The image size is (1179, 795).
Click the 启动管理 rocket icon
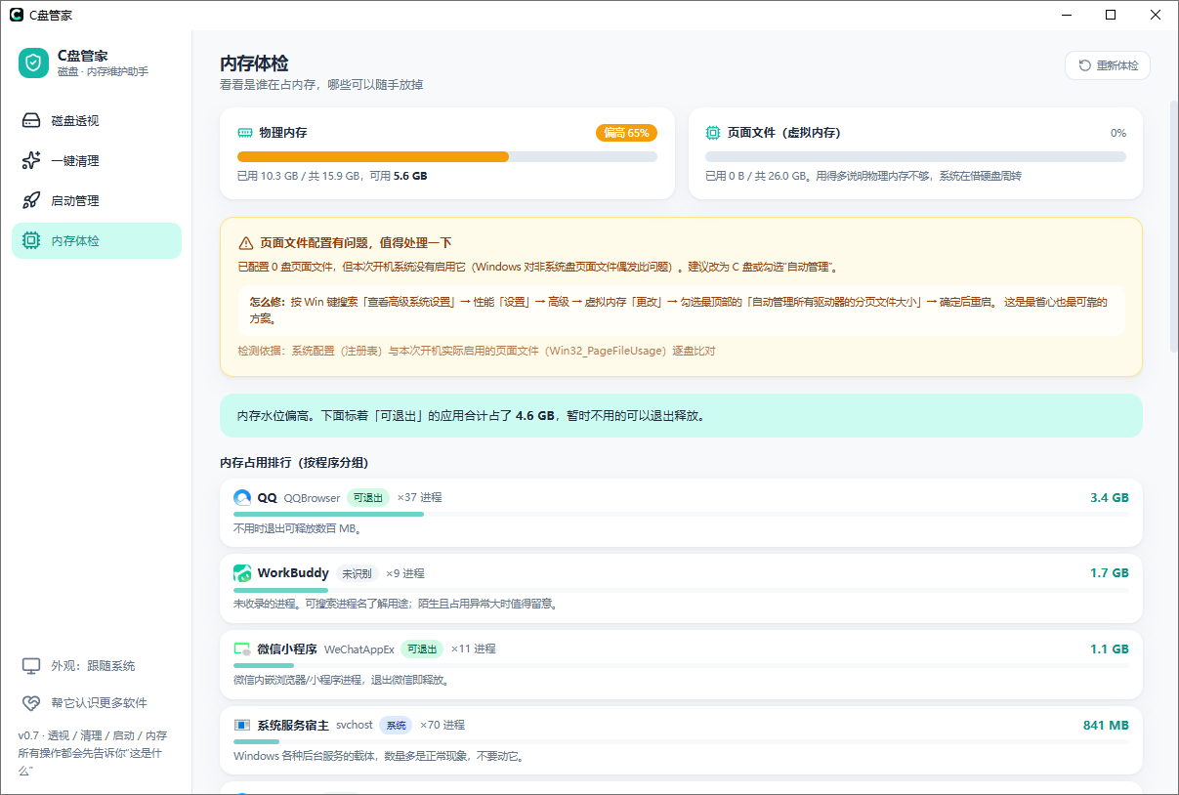(x=31, y=200)
